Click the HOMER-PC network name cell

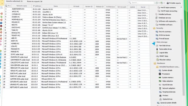[15, 44]
